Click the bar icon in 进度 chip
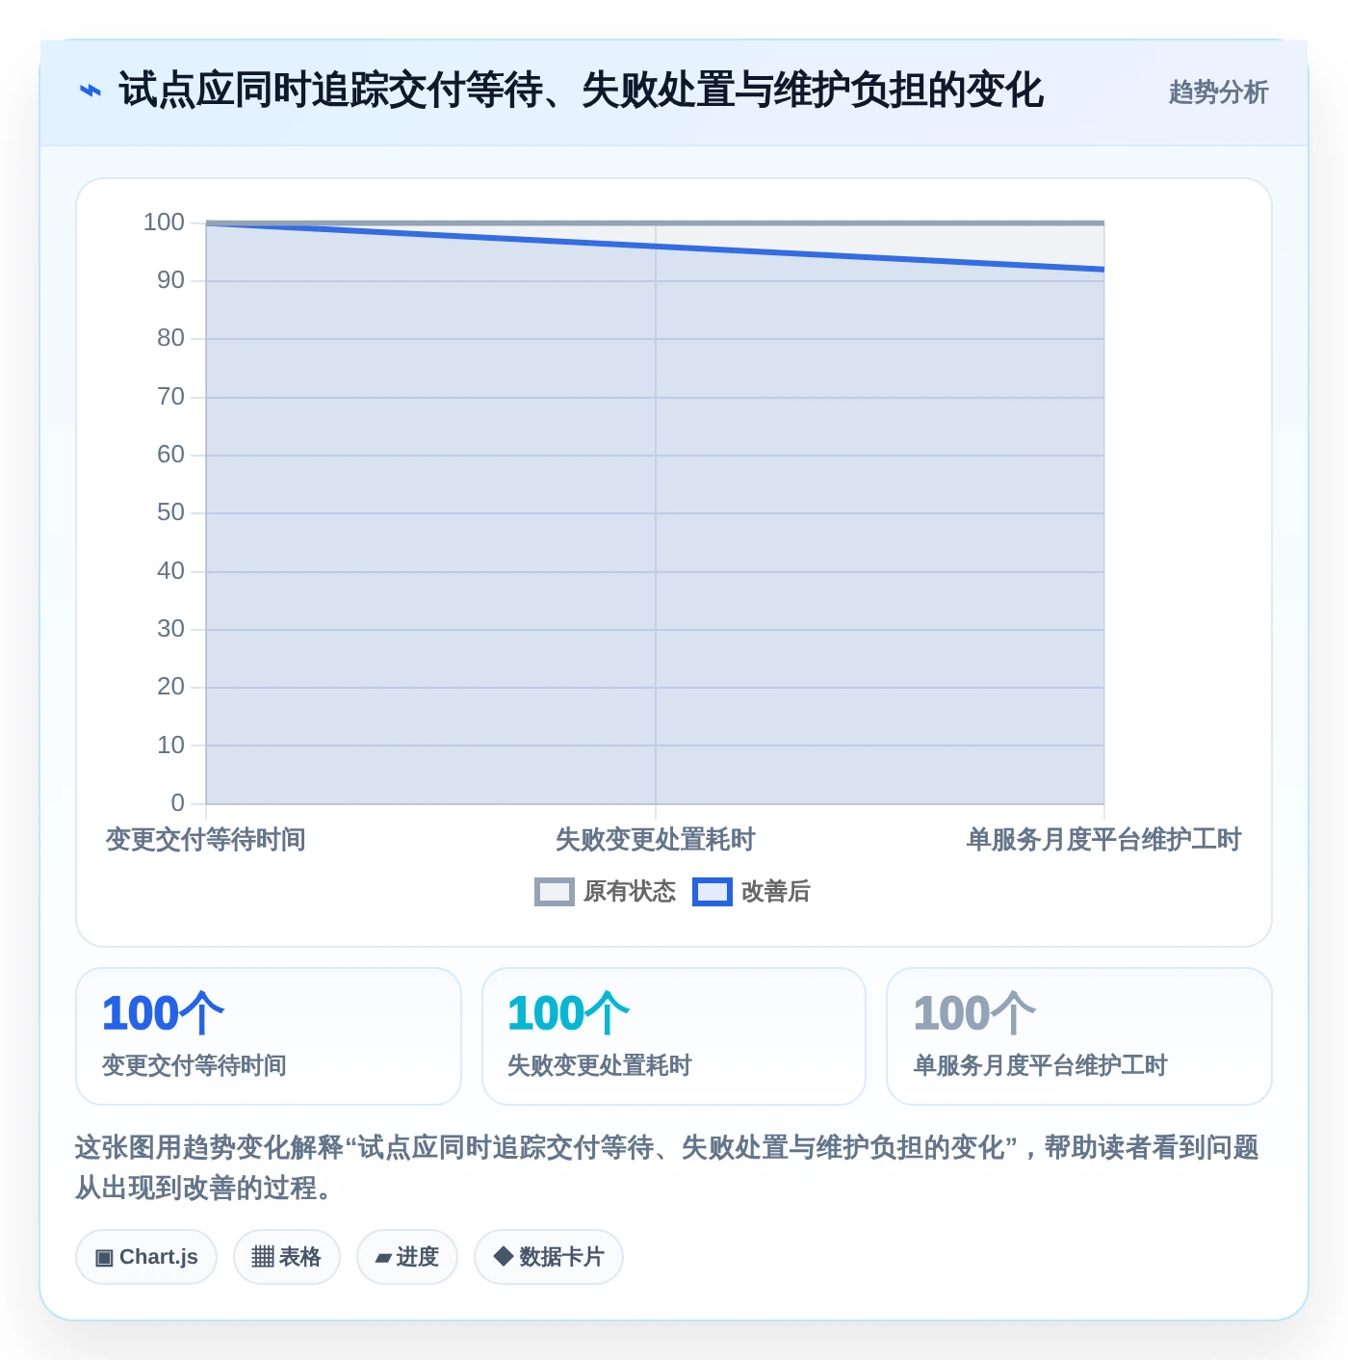The width and height of the screenshot is (1348, 1360). click(383, 1258)
